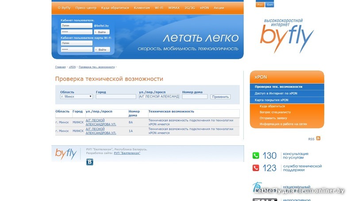
Task: Open the WiMAX menu item
Action: tap(174, 8)
